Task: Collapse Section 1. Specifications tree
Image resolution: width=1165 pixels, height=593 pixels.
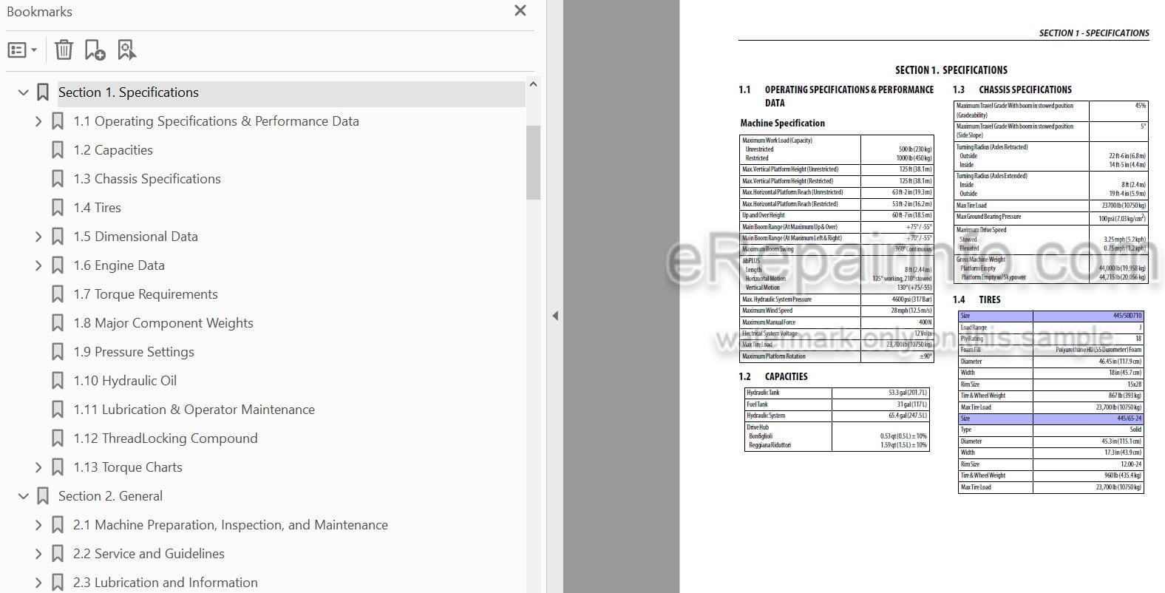Action: pos(23,92)
